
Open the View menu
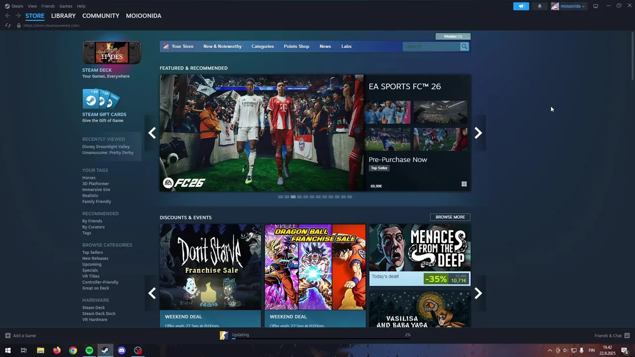(x=32, y=6)
